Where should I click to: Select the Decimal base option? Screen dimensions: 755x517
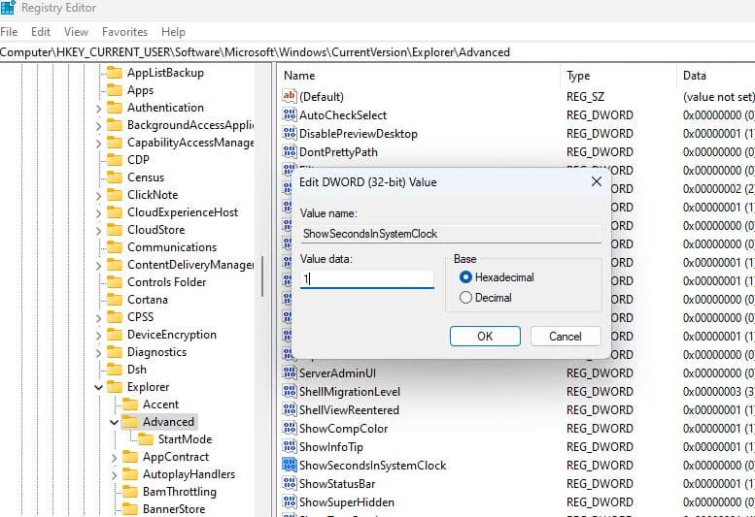click(x=465, y=298)
